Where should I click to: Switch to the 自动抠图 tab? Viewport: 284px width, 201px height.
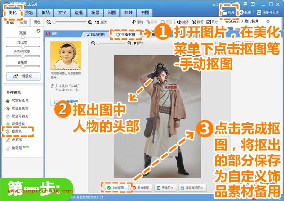(96, 34)
